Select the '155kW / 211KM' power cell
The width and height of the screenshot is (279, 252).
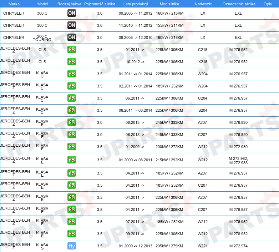pos(169,25)
